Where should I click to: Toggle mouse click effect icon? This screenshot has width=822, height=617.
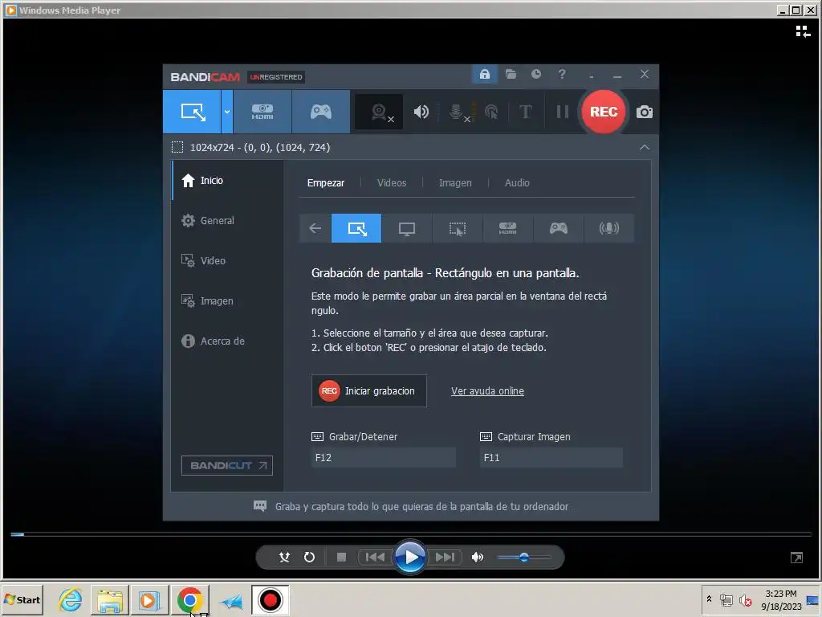click(x=492, y=112)
